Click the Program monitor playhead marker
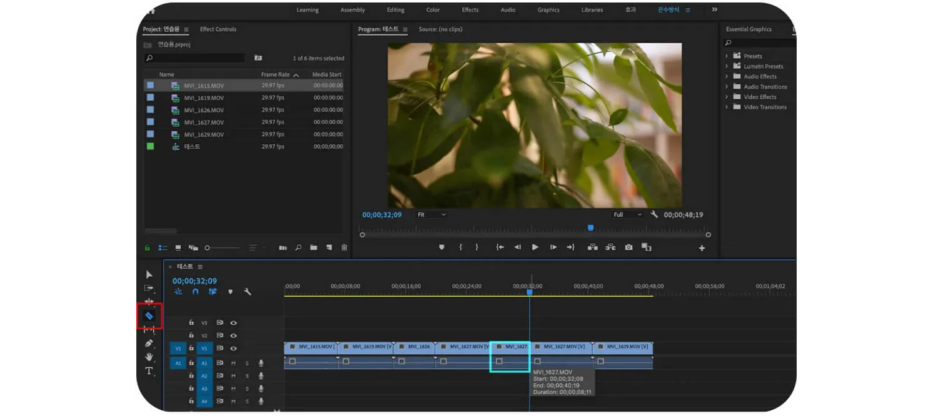Viewport: 933px width, 416px height. (590, 228)
